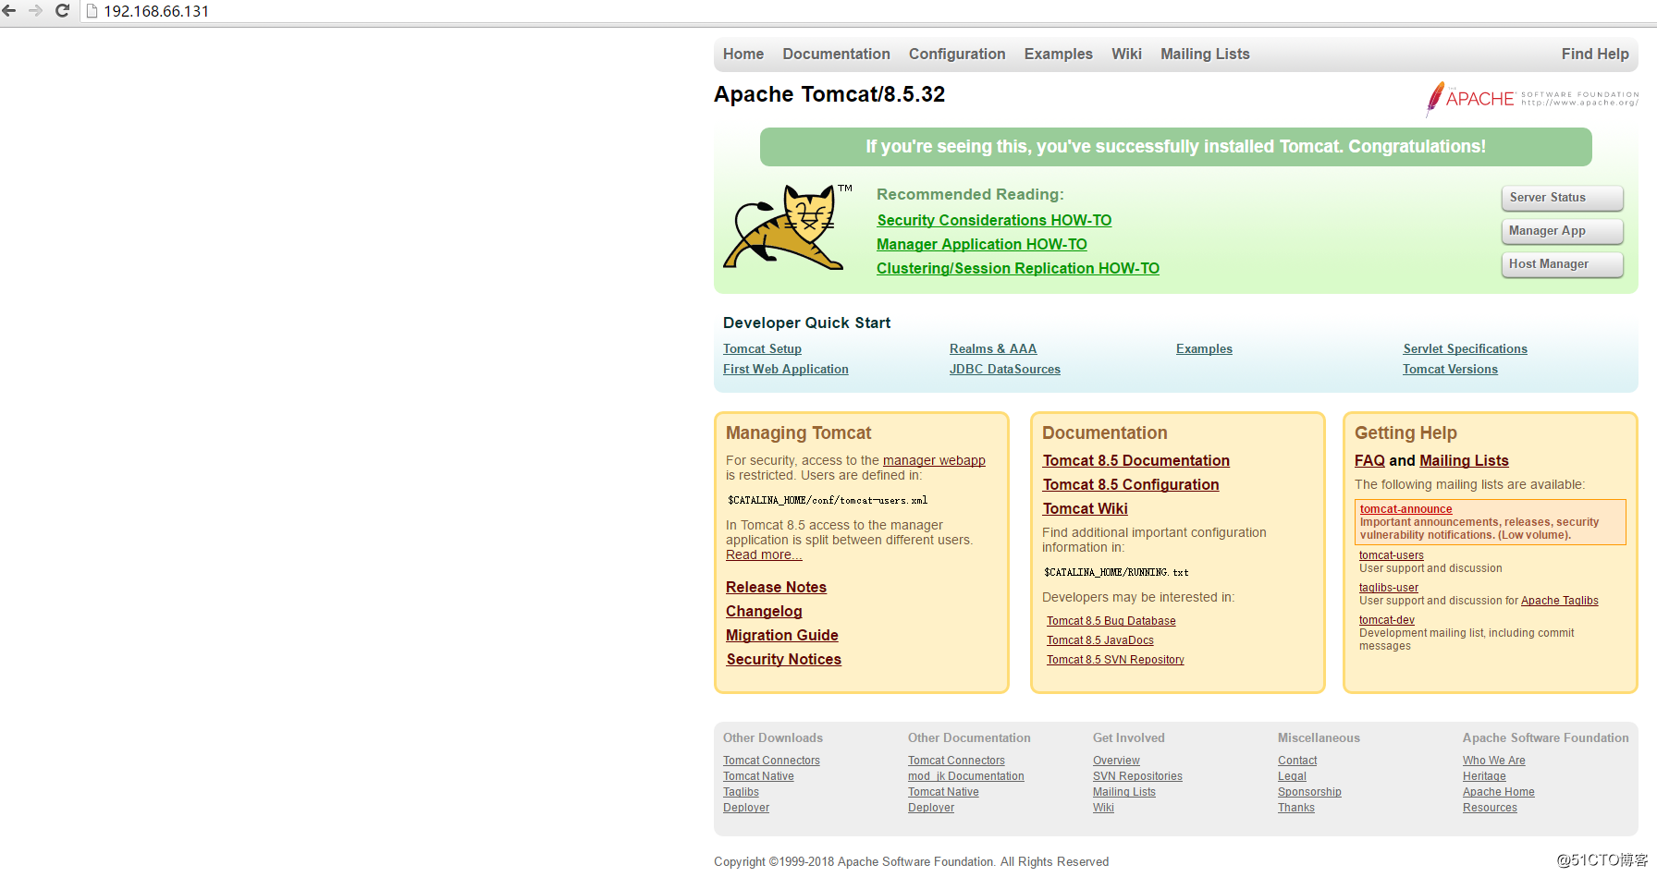Open the Migration Guide link
Viewport: 1657px width, 877px height.
point(782,635)
